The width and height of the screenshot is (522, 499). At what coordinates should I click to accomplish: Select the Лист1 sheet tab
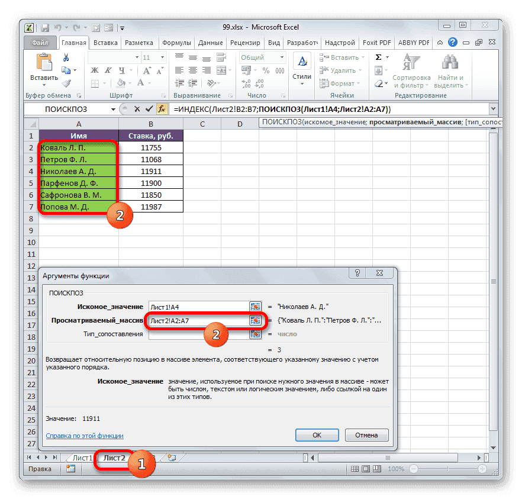click(82, 458)
